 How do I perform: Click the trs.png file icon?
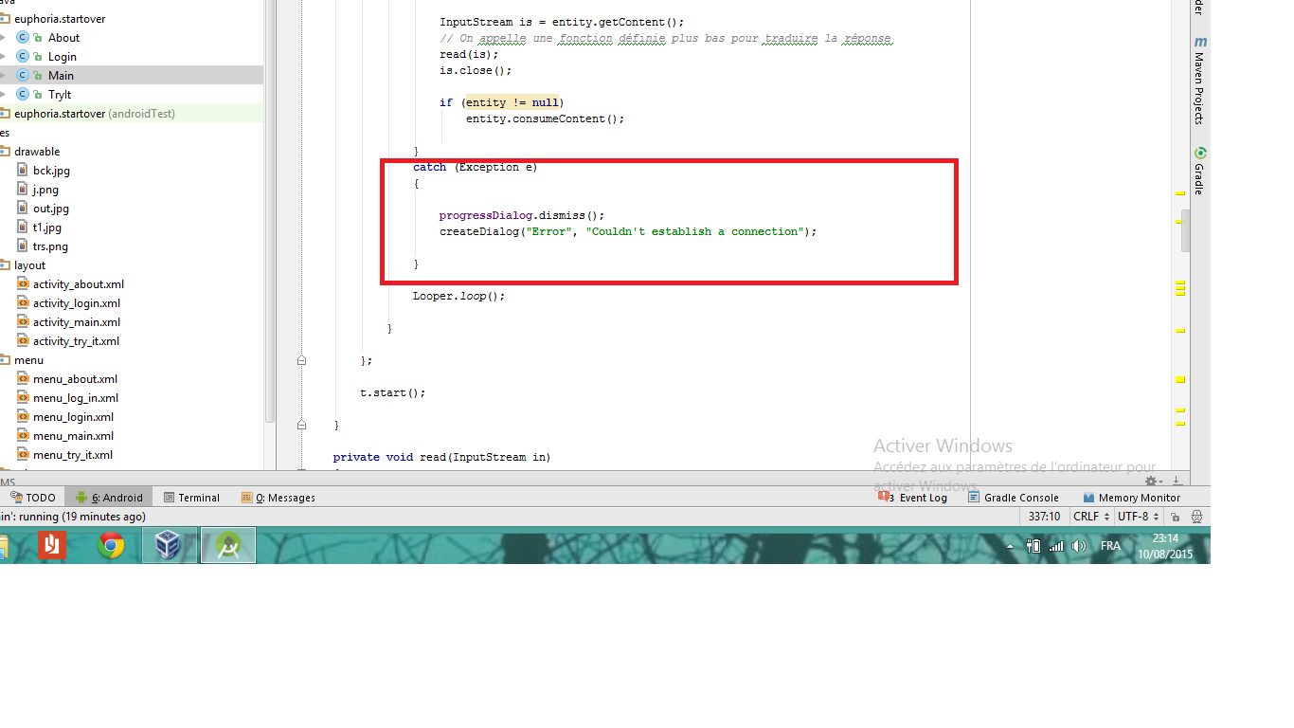[x=24, y=246]
